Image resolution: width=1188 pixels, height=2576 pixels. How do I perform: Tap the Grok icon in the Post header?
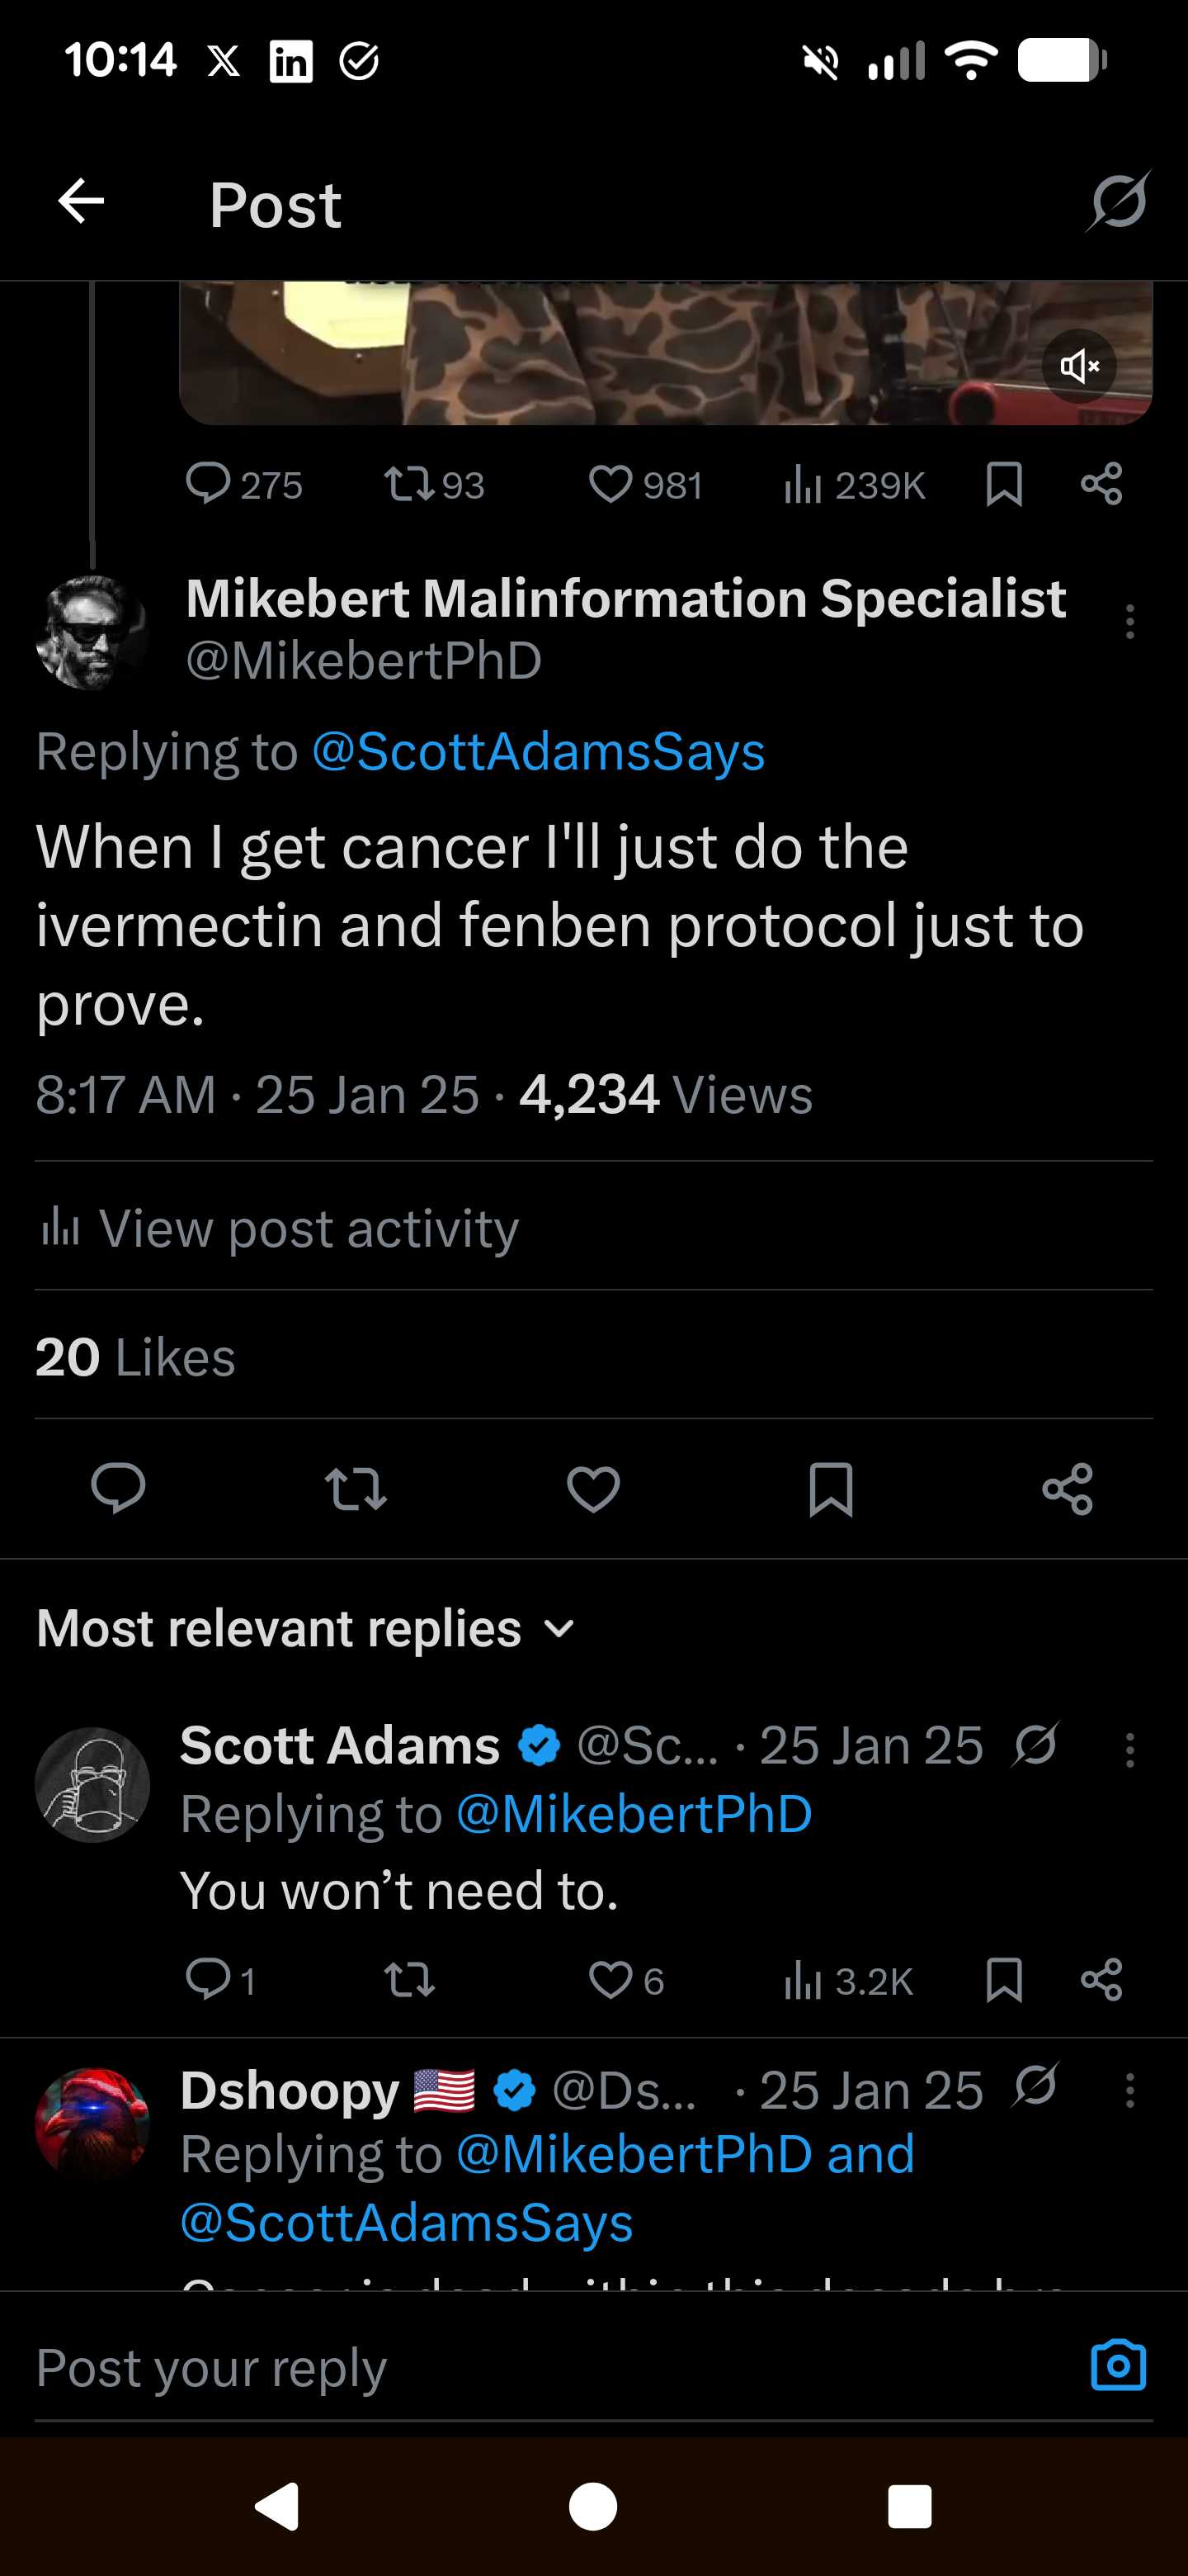point(1117,202)
